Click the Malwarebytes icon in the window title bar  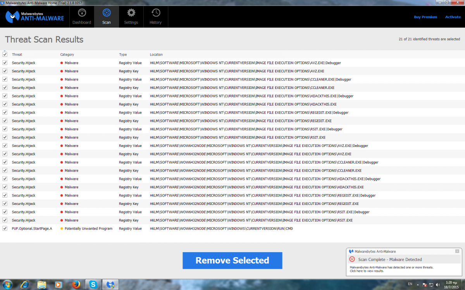tap(3, 3)
